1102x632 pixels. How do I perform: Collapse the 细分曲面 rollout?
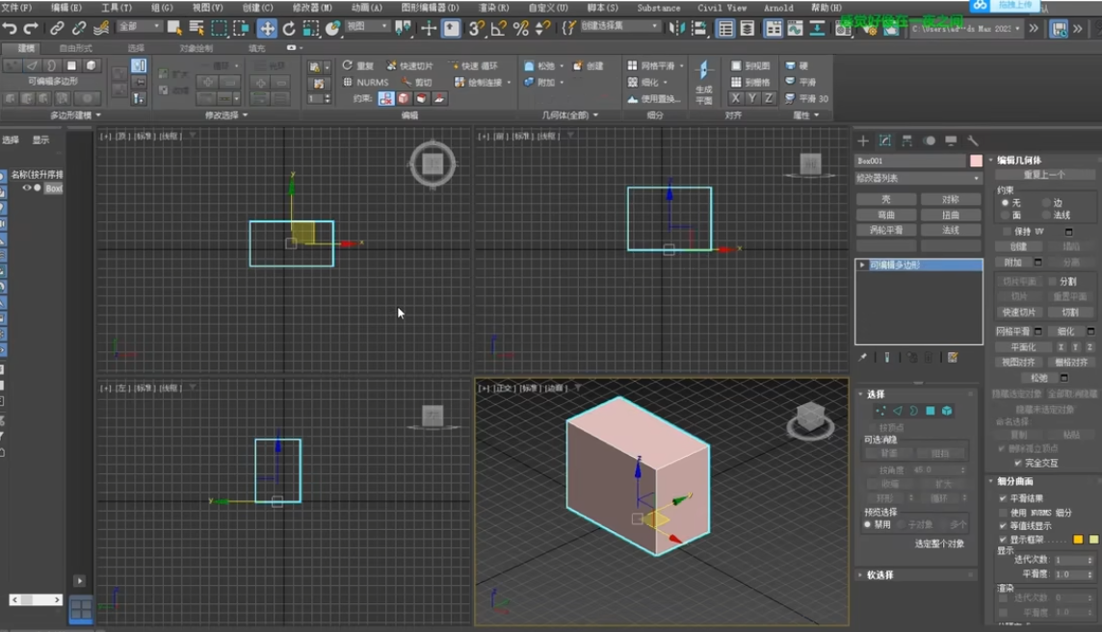1015,481
